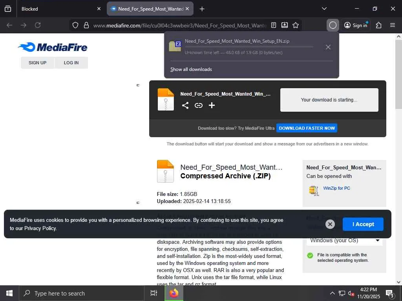Click the Uploaded 2025-02-14 13:18:55 text
402x301 pixels.
tap(194, 201)
